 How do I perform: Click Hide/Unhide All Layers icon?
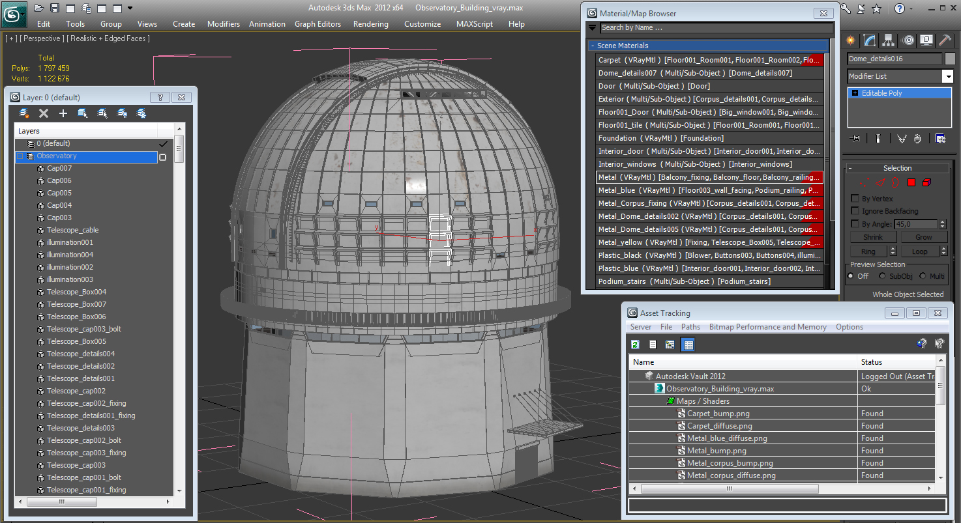(122, 113)
